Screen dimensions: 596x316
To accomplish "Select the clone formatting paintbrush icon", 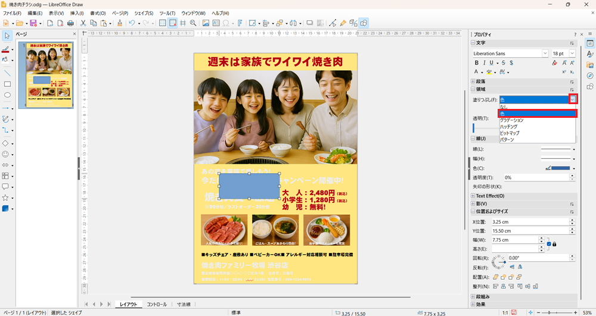I will pyautogui.click(x=120, y=23).
